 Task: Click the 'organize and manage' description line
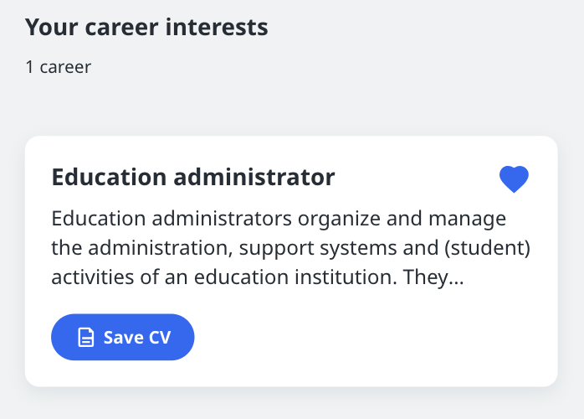(402, 219)
